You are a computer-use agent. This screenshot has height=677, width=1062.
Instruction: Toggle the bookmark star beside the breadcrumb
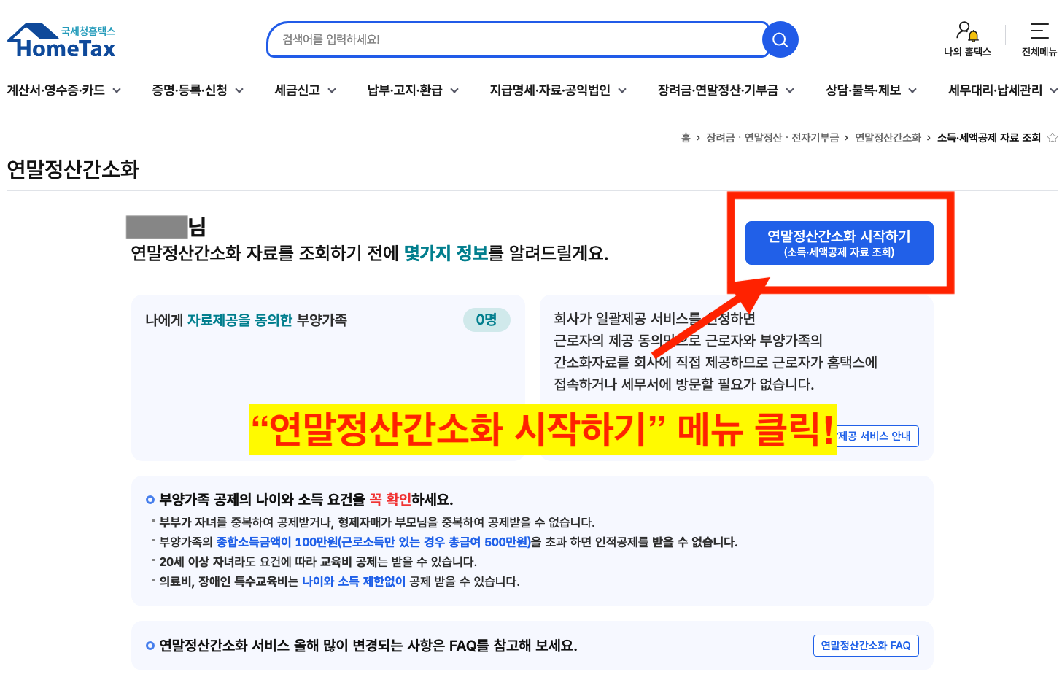click(x=1053, y=136)
